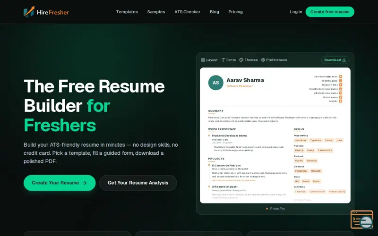Open the Samples nav item

[156, 12]
